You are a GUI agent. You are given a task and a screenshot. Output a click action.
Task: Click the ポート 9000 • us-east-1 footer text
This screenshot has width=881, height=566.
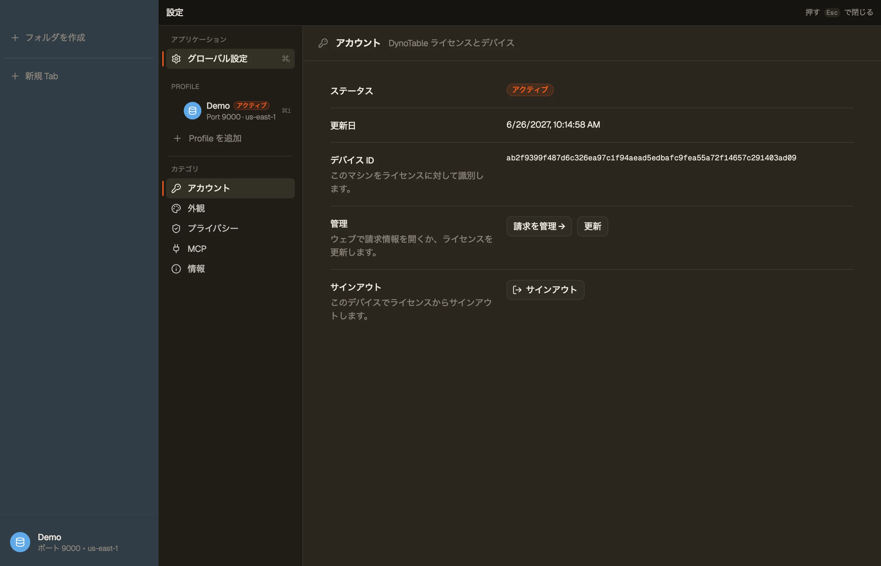click(78, 548)
